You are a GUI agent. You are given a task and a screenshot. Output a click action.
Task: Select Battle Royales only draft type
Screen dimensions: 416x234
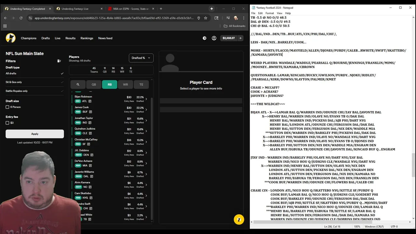click(35, 91)
